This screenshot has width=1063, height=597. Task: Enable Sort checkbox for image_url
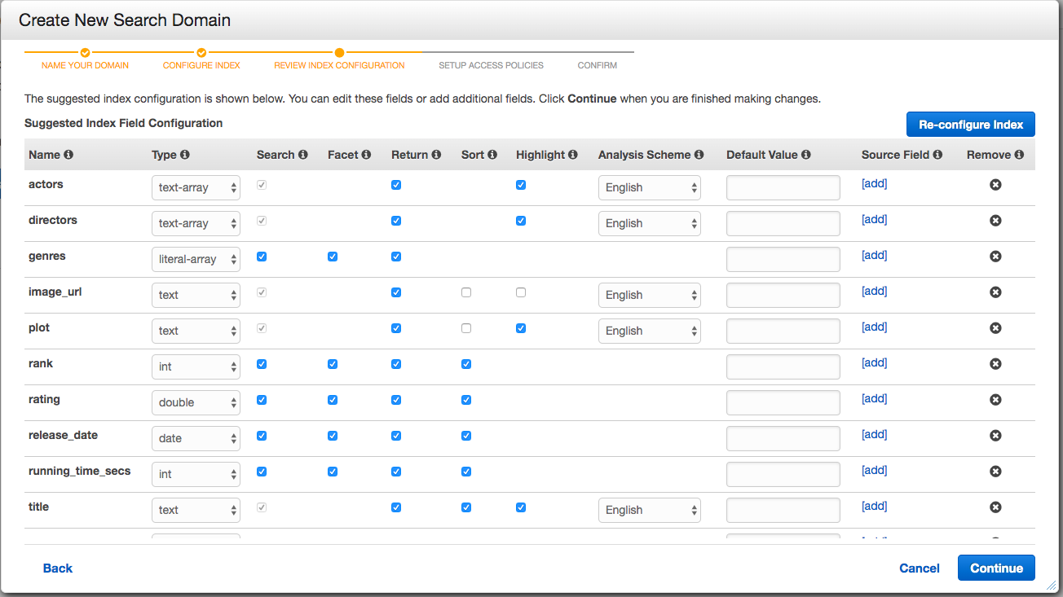pos(466,292)
